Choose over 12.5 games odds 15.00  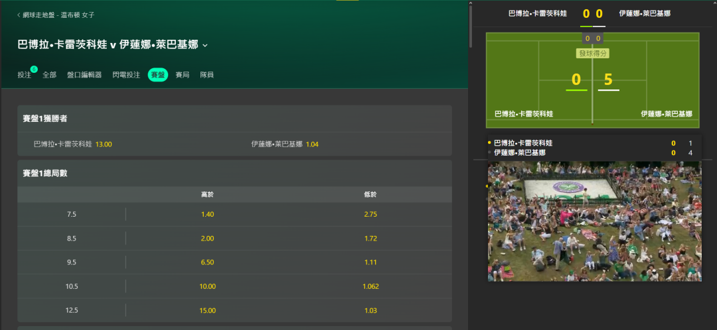tap(208, 310)
